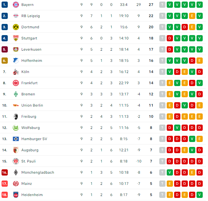Click the gray question-mark badge for Heidenheim
The height and width of the screenshot is (201, 208).
click(x=162, y=195)
